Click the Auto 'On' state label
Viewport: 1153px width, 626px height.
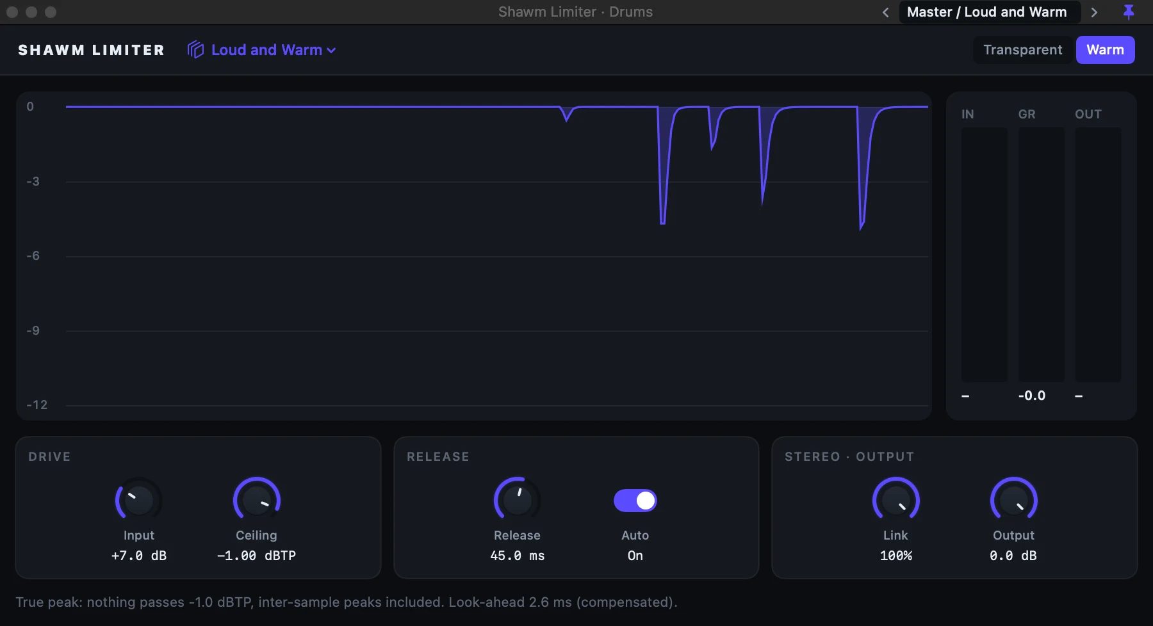635,556
